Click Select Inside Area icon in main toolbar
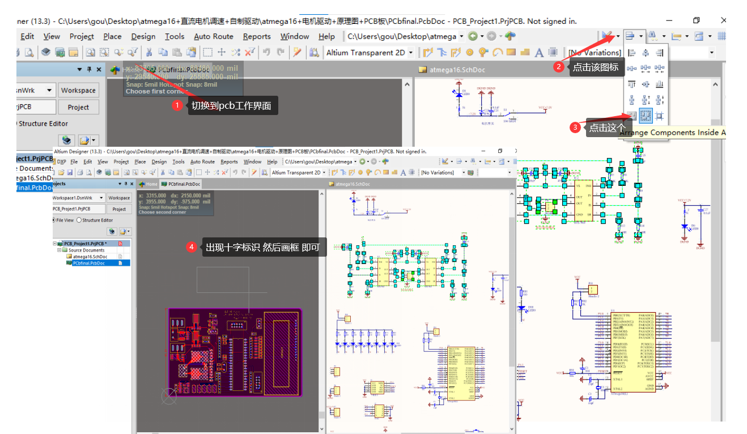 [207, 53]
